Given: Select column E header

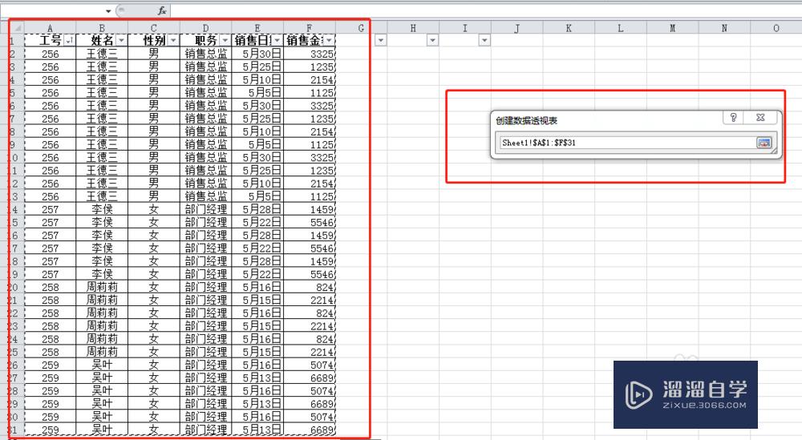Looking at the screenshot, I should click(257, 28).
